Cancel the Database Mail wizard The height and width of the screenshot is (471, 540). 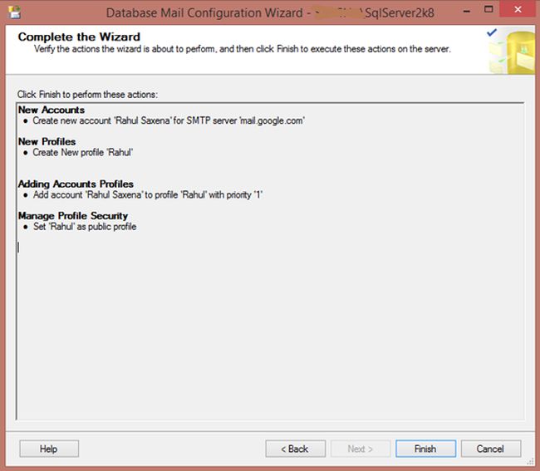(x=490, y=449)
